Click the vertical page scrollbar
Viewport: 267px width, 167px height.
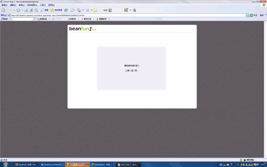point(265,90)
